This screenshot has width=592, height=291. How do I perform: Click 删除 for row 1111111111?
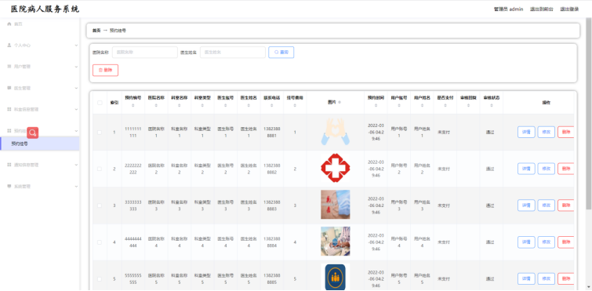tap(565, 132)
